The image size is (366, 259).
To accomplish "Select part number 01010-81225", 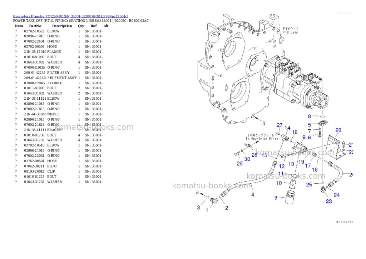I will pos(34,176).
